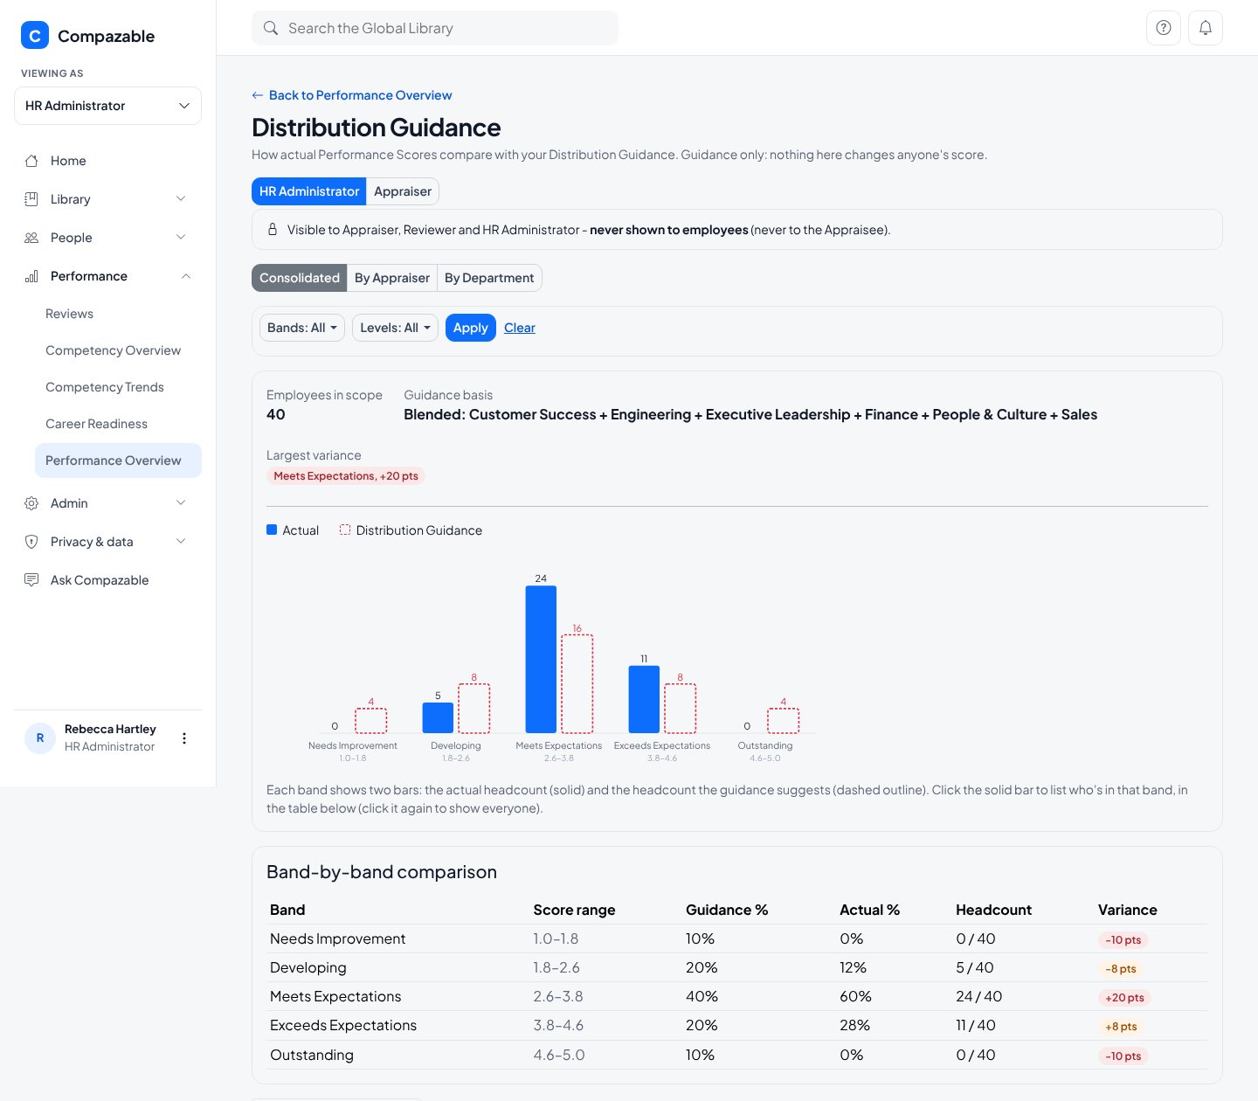Go Back to Performance Overview
The width and height of the screenshot is (1258, 1101).
352,95
